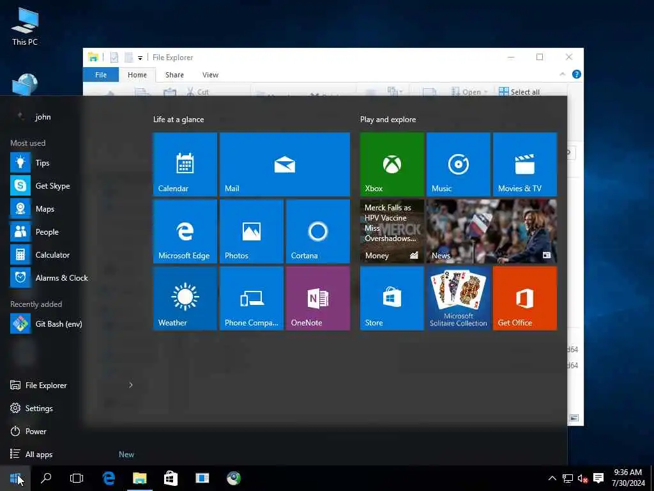Switch to File Explorer on taskbar
This screenshot has height=491, width=654.
(x=140, y=478)
